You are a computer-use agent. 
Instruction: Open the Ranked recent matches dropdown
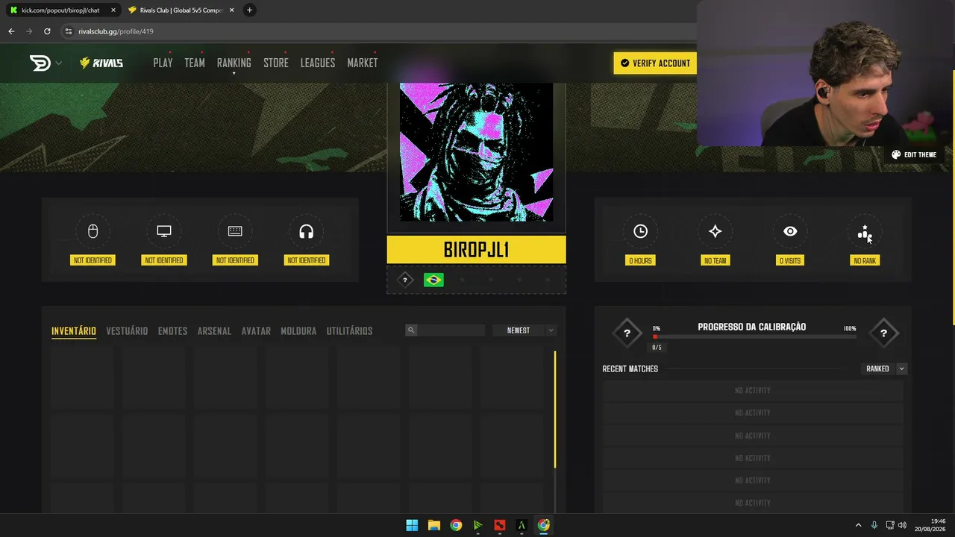[883, 368]
